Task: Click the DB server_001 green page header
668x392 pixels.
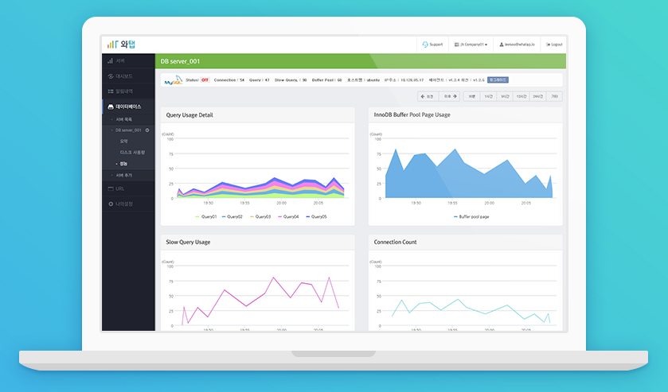Action: [x=361, y=61]
